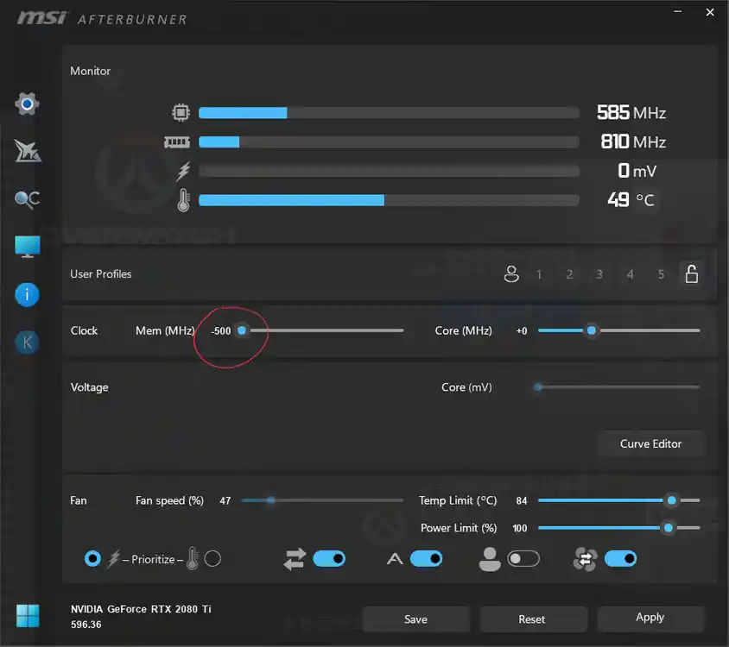
Task: Click the Fan speed slider handle
Action: coord(271,500)
